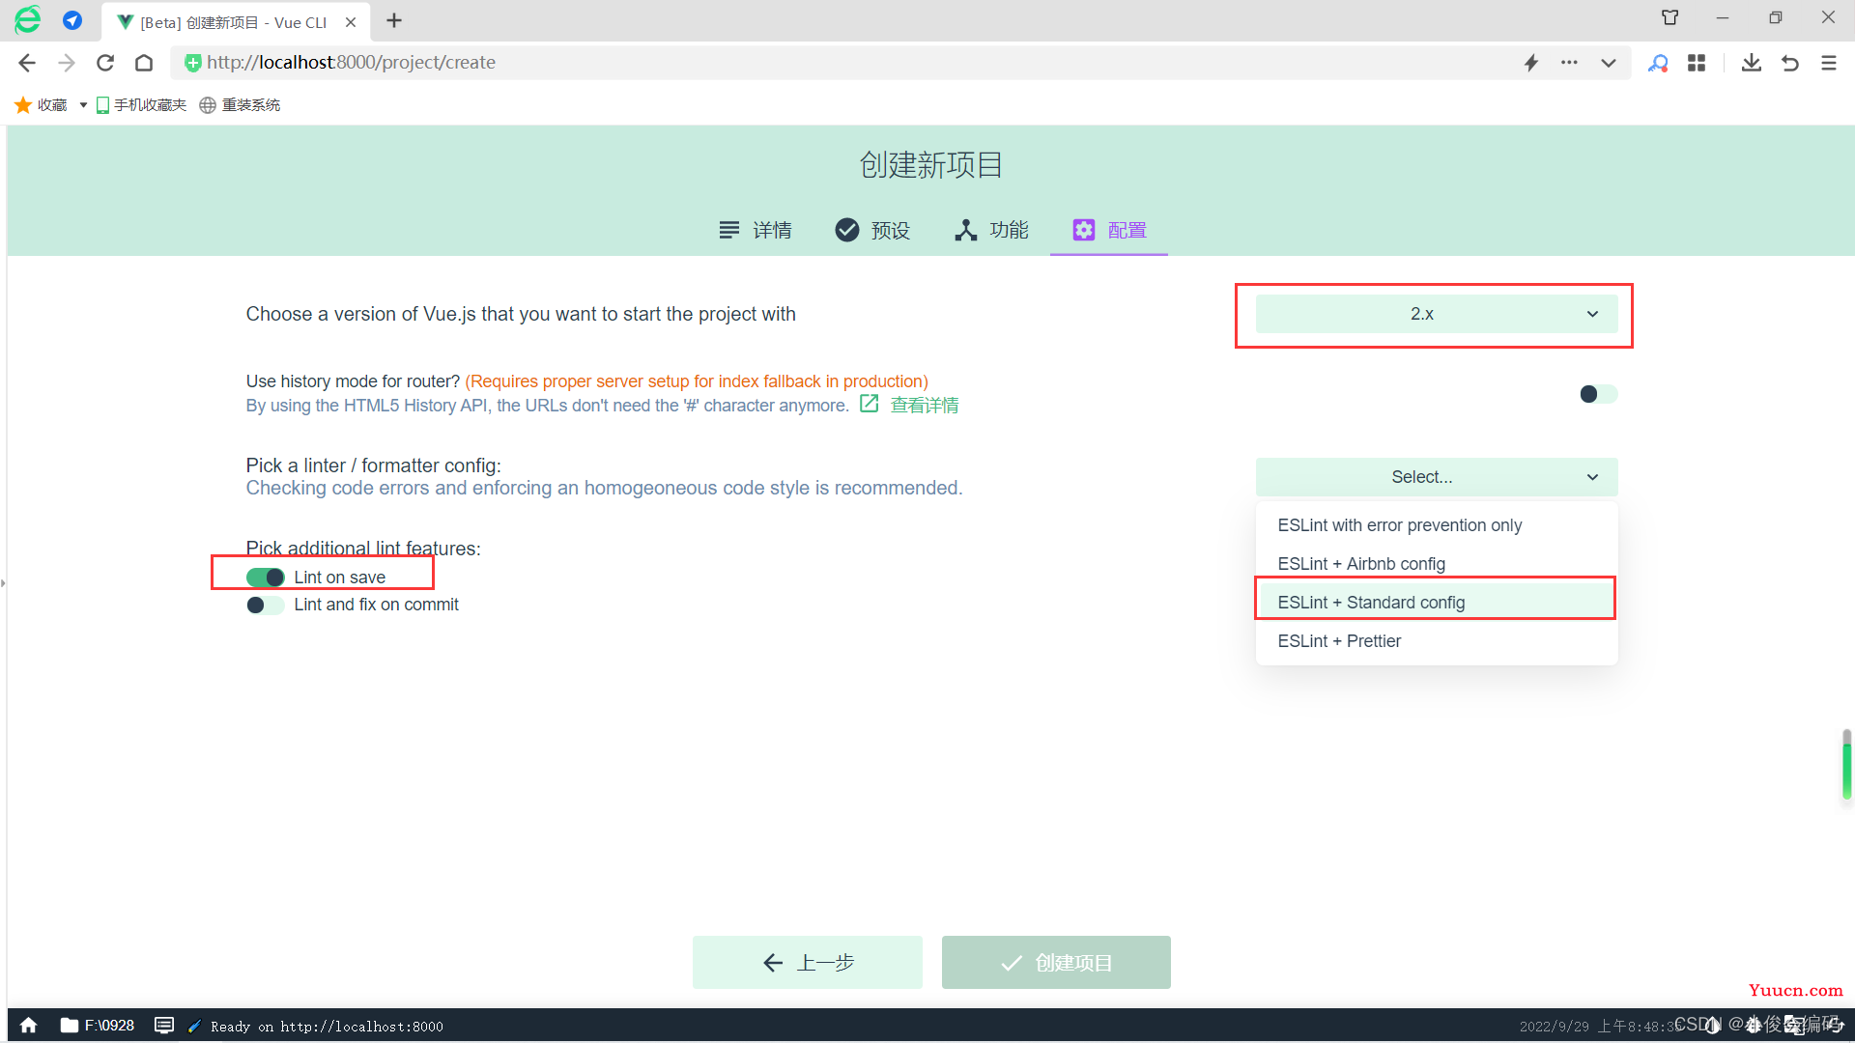
Task: Choose ESLint + Prettier option
Action: (x=1437, y=641)
